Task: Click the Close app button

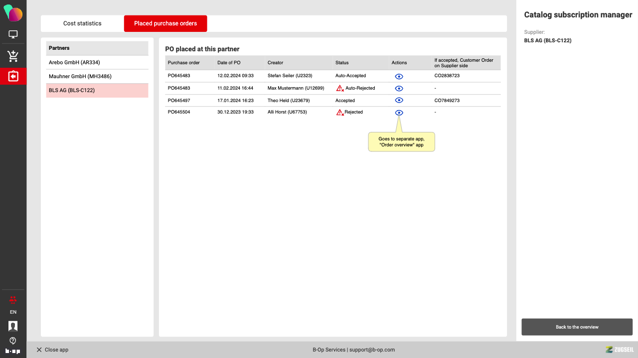Action: 52,350
